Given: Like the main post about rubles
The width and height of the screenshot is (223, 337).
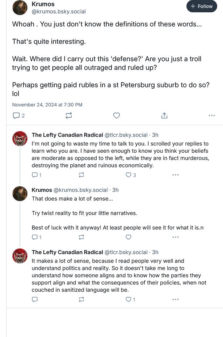Looking at the screenshot, I should coord(116,115).
